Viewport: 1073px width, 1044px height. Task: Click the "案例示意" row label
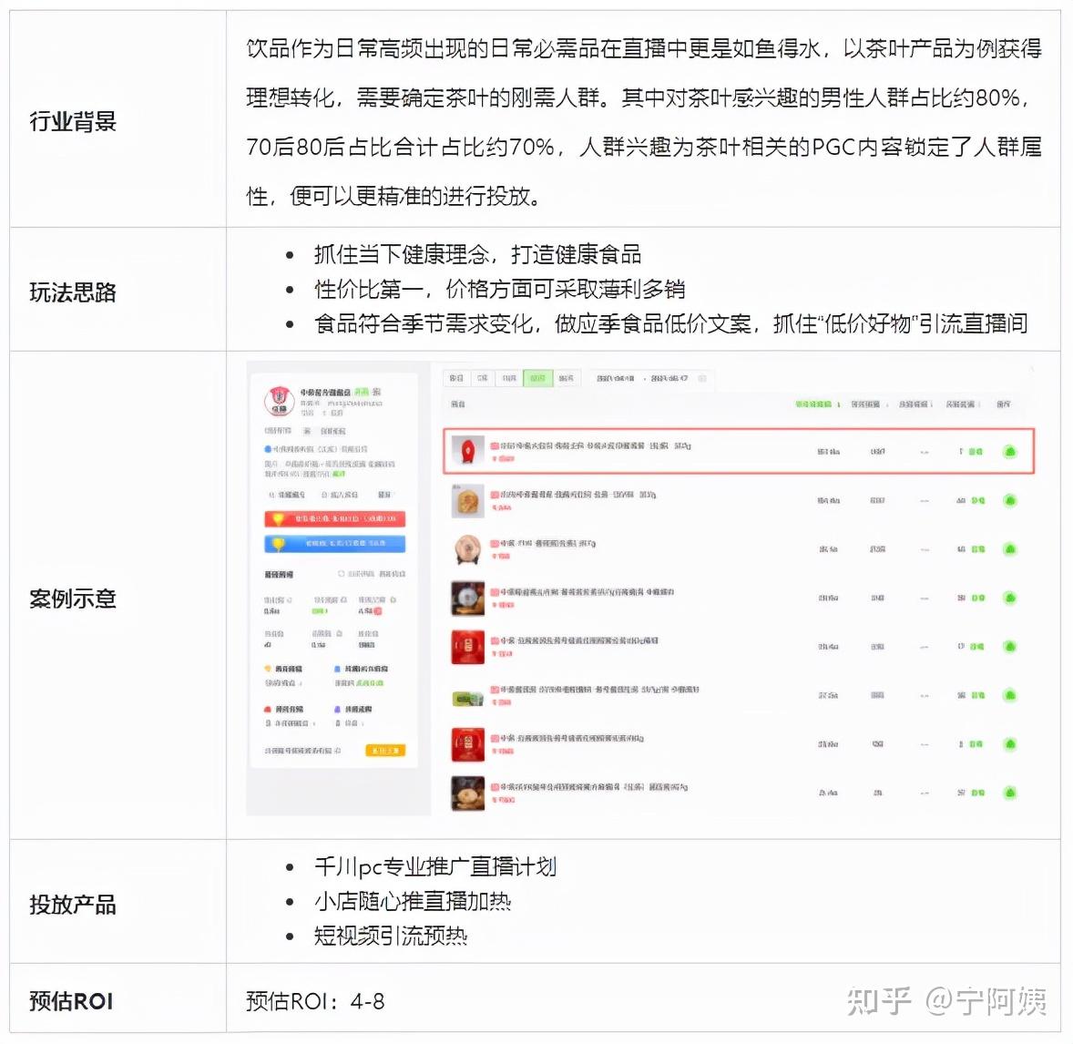pyautogui.click(x=73, y=599)
